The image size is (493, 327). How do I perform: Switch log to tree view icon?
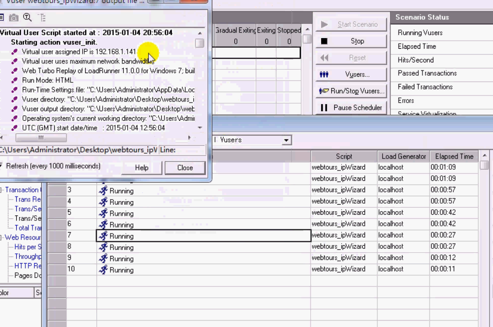[x=42, y=18]
